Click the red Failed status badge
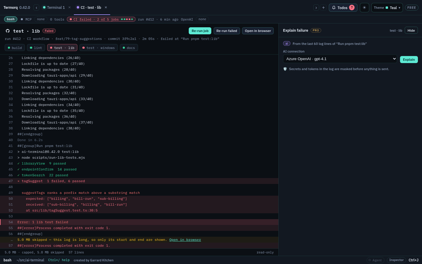Image resolution: width=422 pixels, height=264 pixels. pos(49,31)
